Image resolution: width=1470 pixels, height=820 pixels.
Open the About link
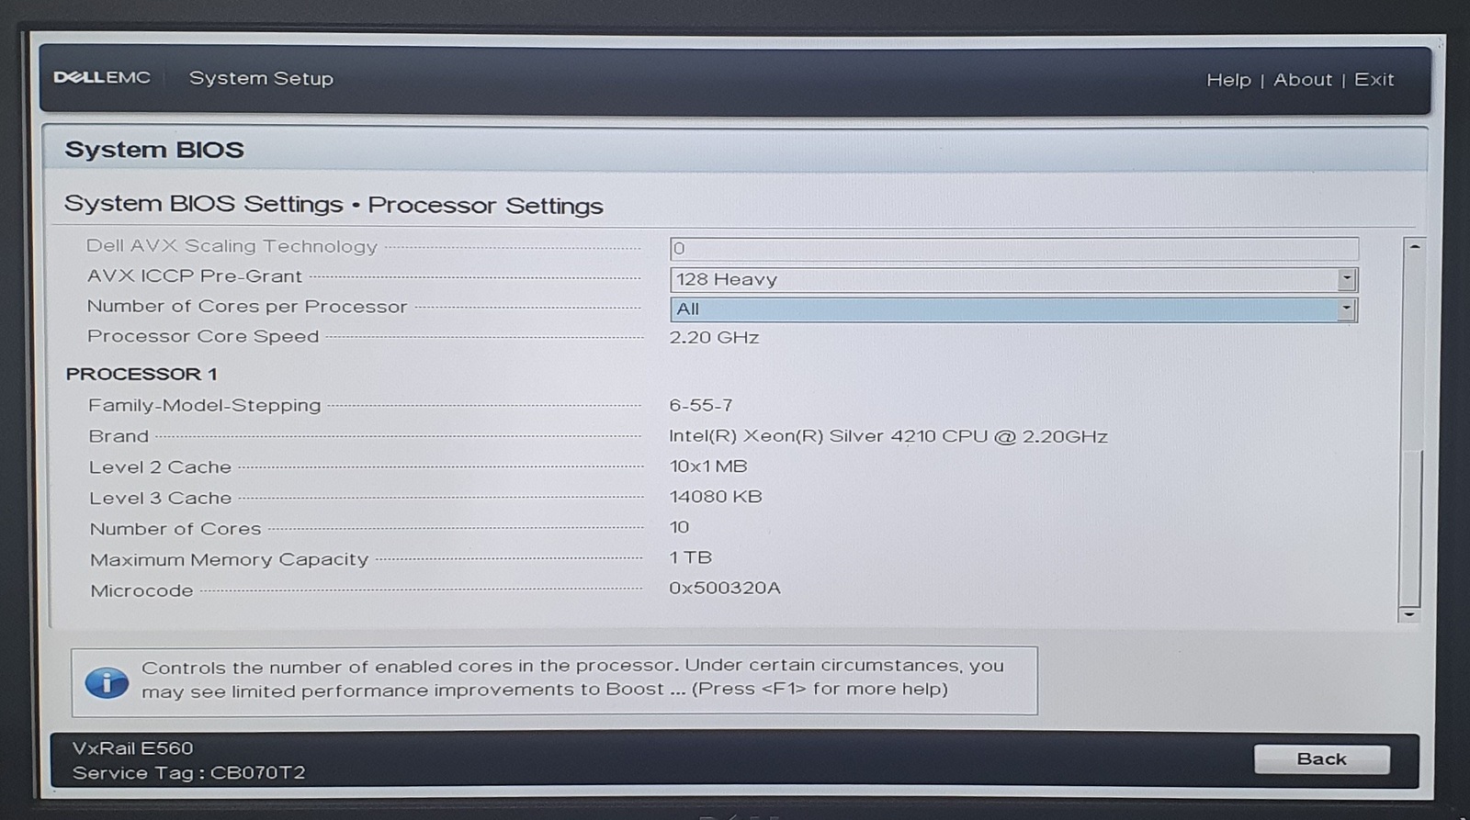[x=1302, y=80]
